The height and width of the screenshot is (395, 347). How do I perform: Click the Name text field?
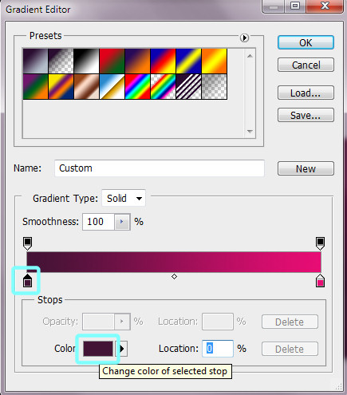(x=160, y=168)
